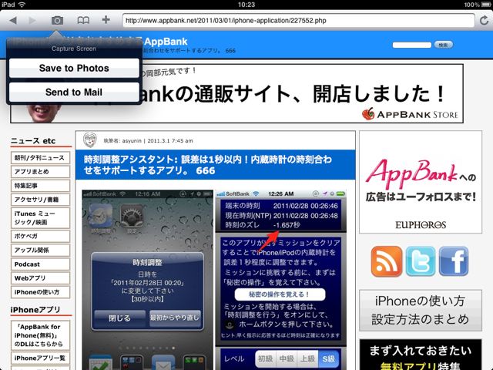Click the iPad Wi-Fi status icon
Image resolution: width=493 pixels, height=370 pixels.
tap(22, 5)
